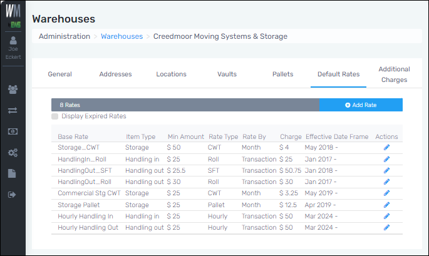Select the Hourly Handling Out base rate cell
Screen dimensions: 429x256
88,227
